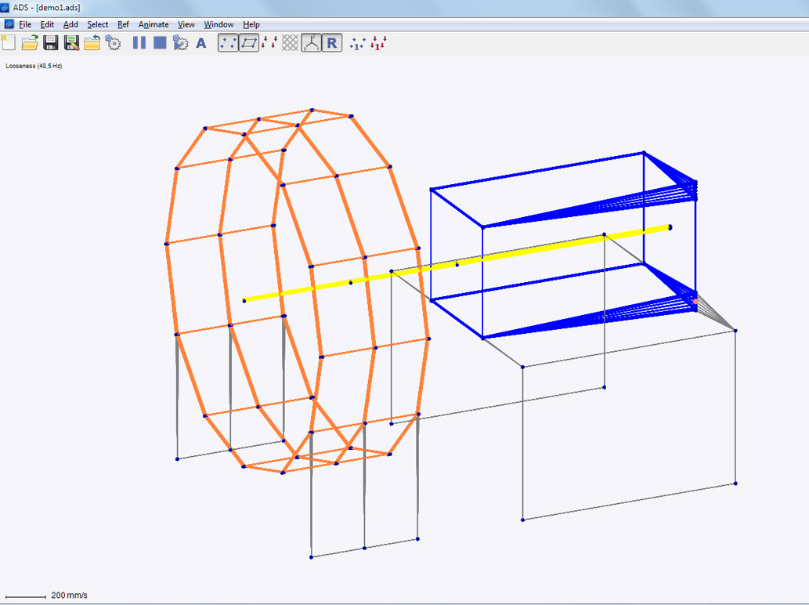Toggle display of points

228,43
